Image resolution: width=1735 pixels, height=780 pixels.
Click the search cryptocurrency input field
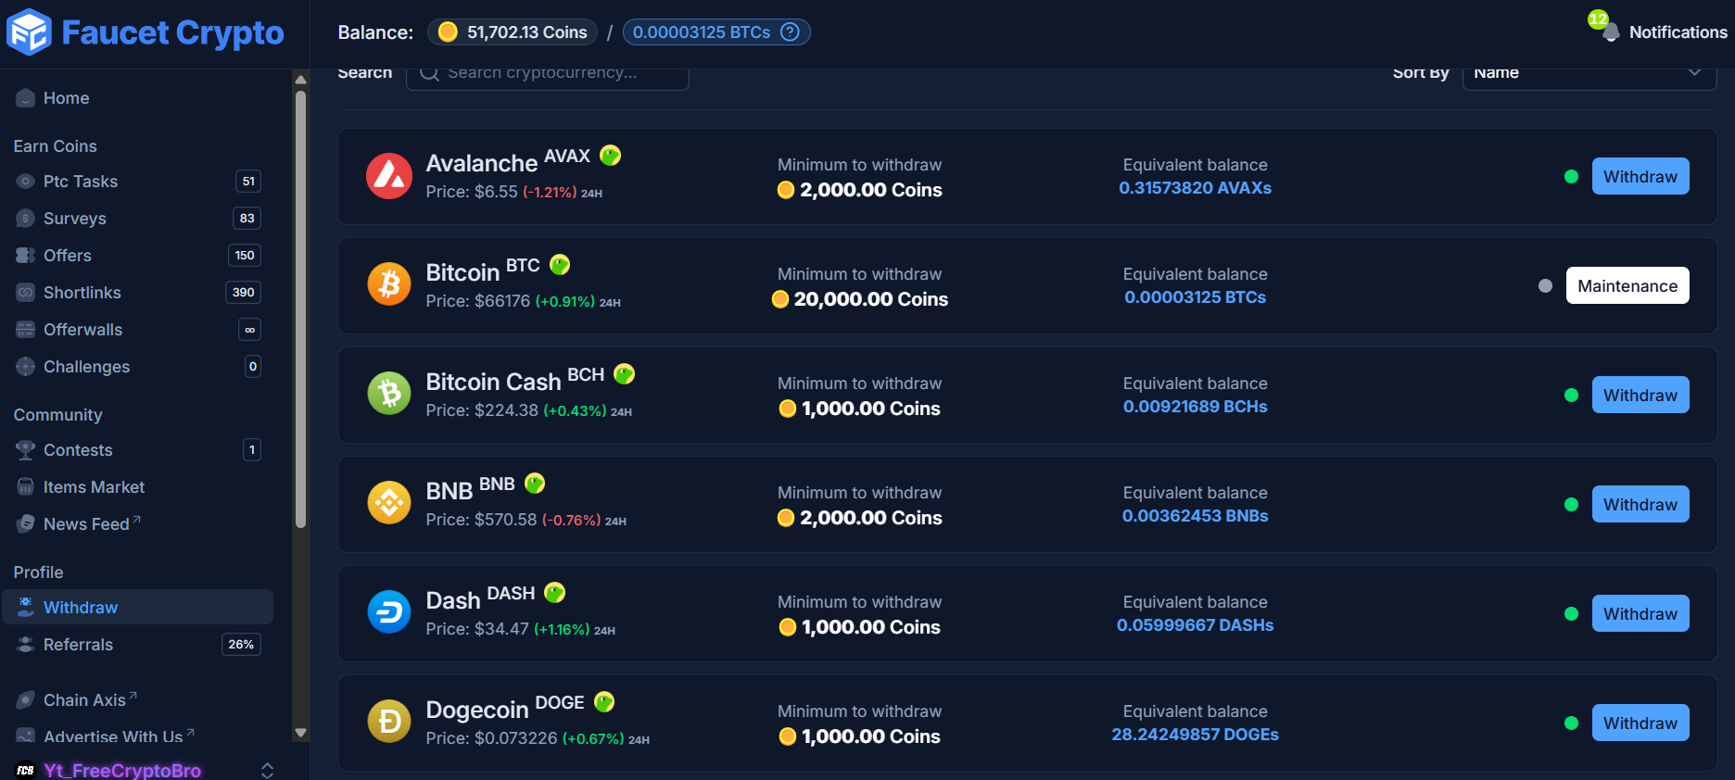(x=548, y=74)
